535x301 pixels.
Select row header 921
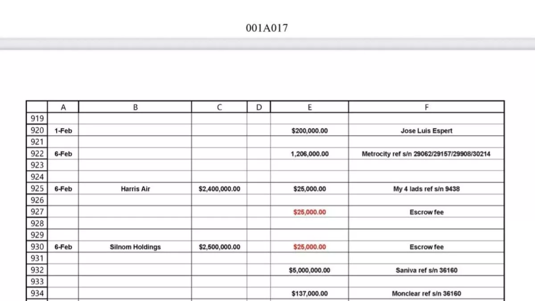[37, 142]
